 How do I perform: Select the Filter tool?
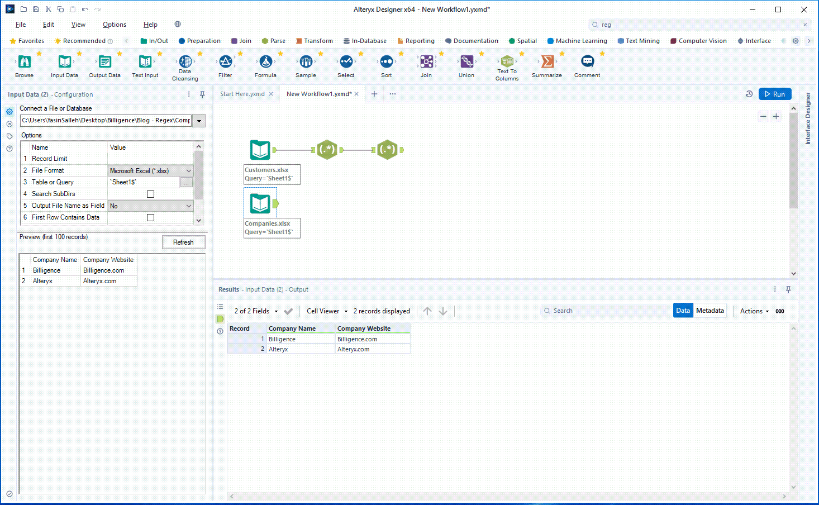225,65
